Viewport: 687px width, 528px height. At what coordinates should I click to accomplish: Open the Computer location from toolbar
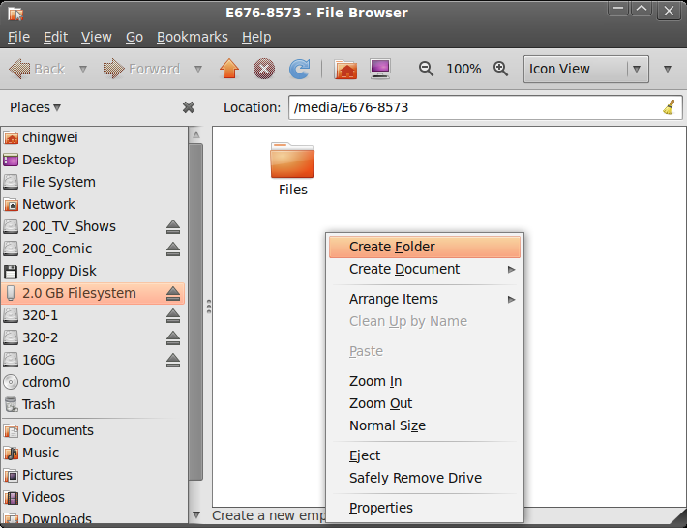[x=380, y=69]
